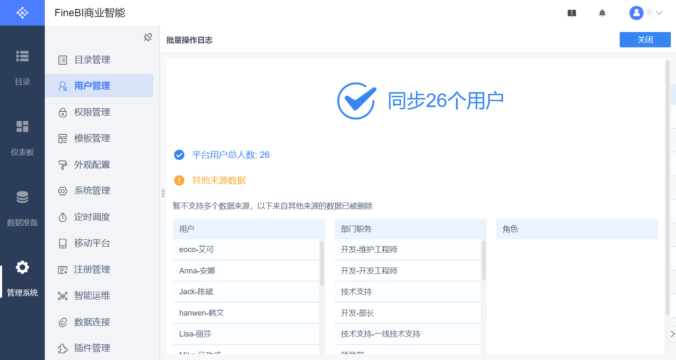
Task: Open 权限管理 menu item
Action: click(x=92, y=112)
